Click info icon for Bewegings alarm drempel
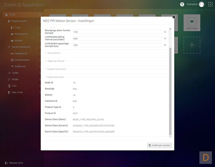215x167 pixels. (165, 32)
